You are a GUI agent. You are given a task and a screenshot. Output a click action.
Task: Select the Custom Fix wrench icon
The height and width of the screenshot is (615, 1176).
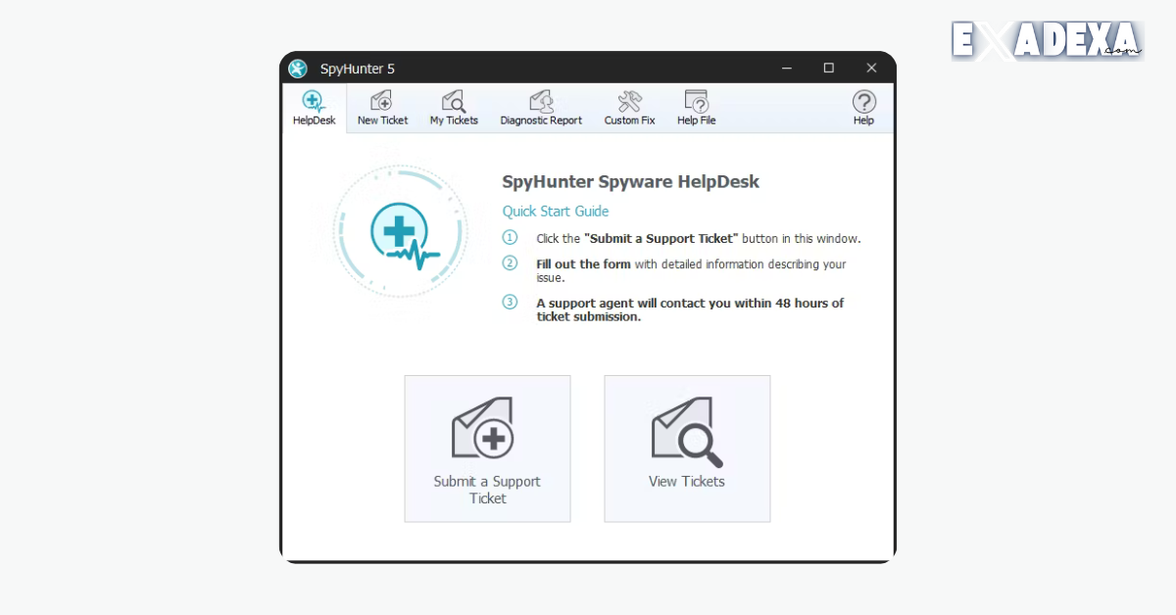click(x=628, y=101)
